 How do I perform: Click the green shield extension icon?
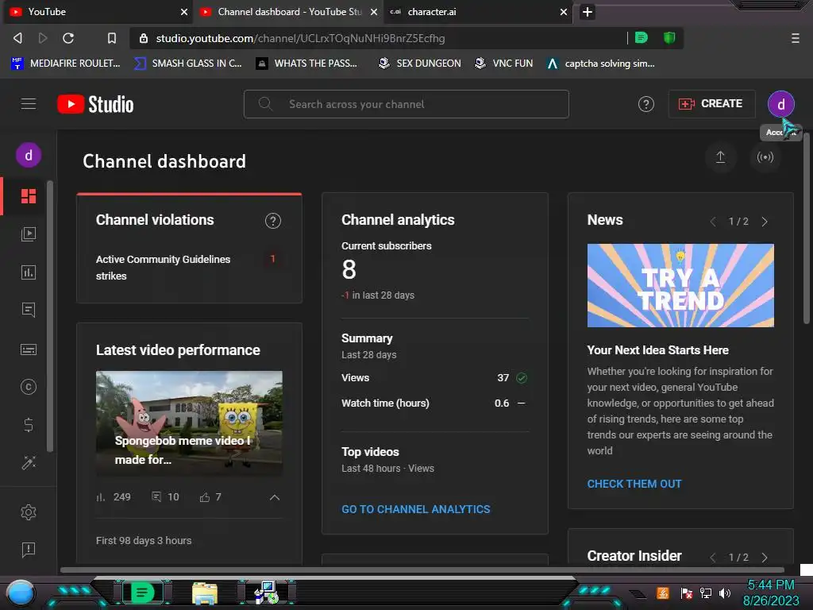point(669,38)
